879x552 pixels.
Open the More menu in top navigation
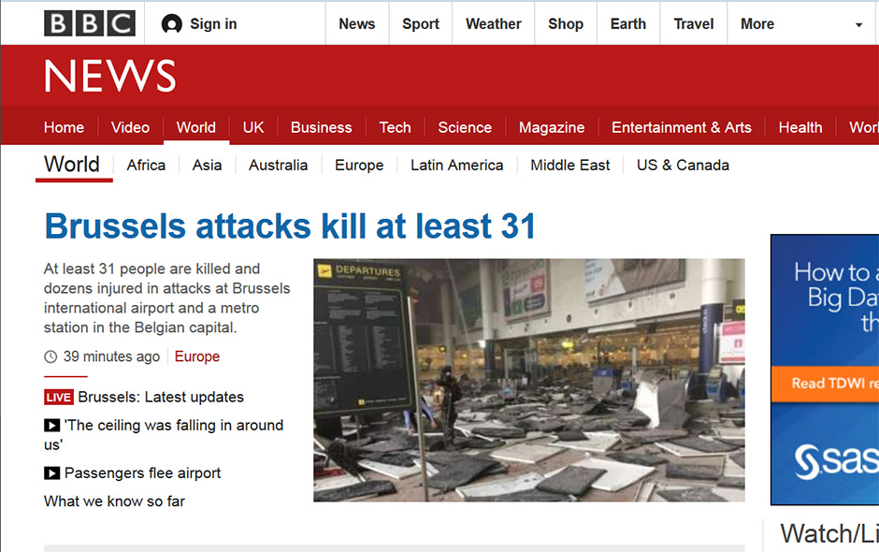[x=757, y=24]
